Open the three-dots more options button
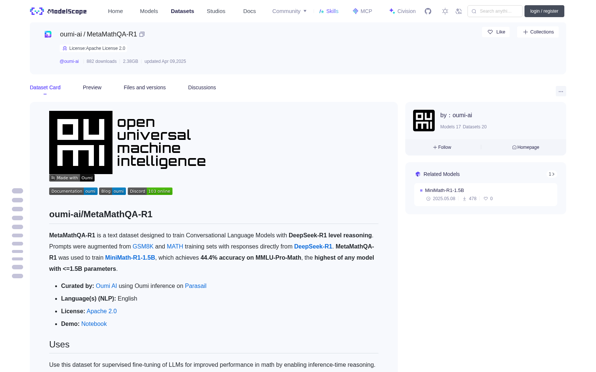 coord(561,91)
